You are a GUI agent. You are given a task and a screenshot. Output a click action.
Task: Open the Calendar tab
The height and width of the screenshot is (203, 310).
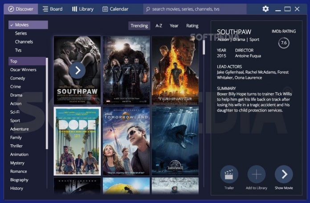point(115,9)
